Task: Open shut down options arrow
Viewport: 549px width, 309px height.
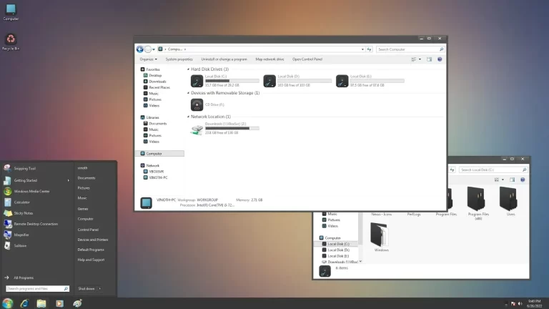Action: [x=100, y=289]
